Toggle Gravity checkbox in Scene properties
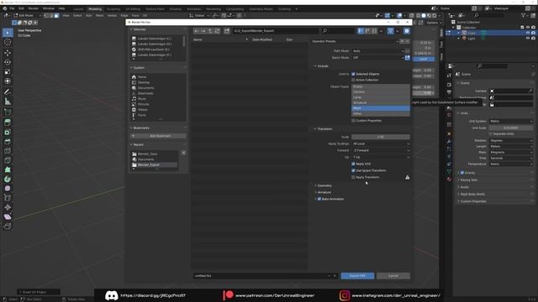The image size is (538, 302). coord(462,173)
